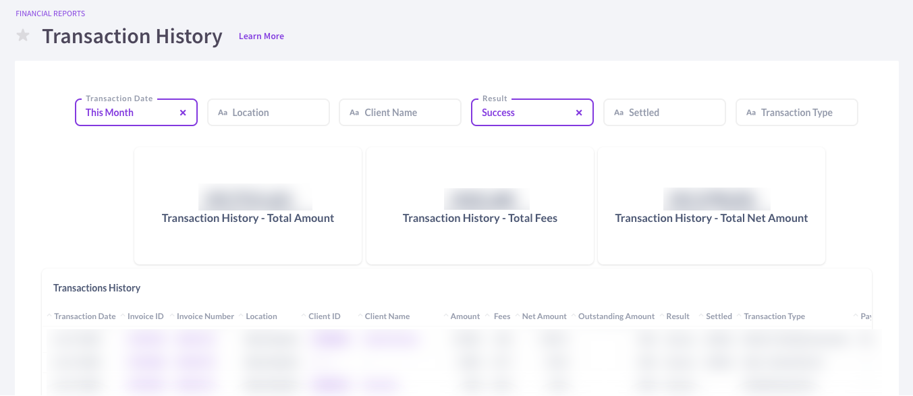Viewport: 913px width, 396px height.
Task: Click the Aa icon in the Settled filter
Action: point(619,113)
